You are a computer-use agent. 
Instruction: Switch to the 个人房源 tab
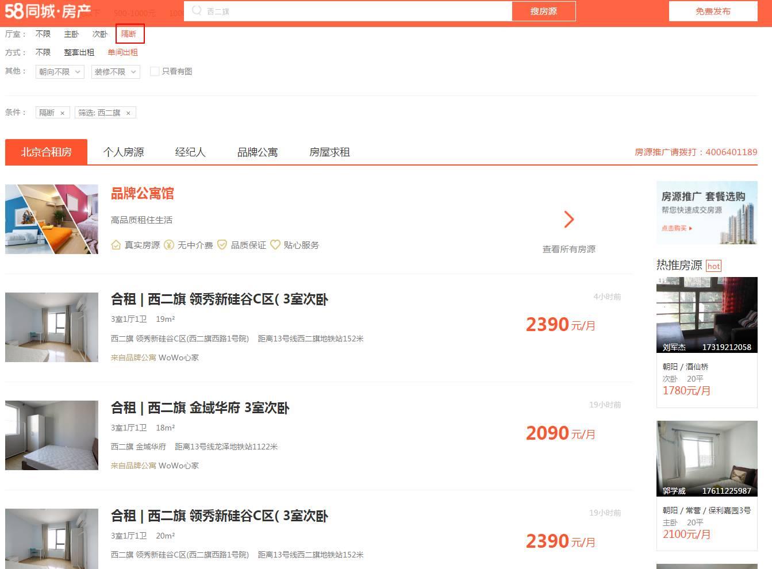(124, 152)
